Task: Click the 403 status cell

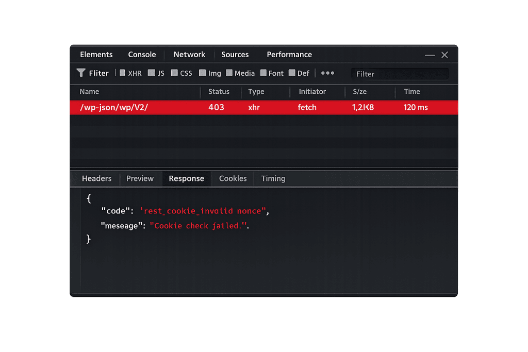Action: tap(216, 107)
